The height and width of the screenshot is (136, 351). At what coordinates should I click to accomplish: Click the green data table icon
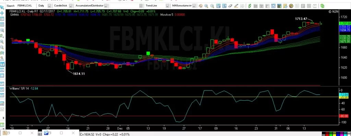(x=279, y=6)
